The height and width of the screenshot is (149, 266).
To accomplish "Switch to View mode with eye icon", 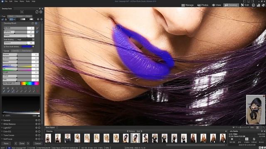I will pyautogui.click(x=217, y=5).
